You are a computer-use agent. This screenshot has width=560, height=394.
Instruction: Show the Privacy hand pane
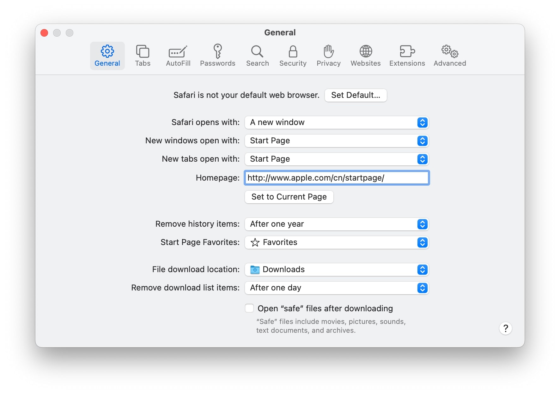pos(328,56)
